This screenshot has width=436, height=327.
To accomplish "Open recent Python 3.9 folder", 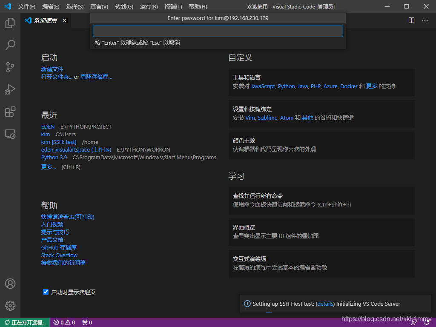I will [54, 158].
